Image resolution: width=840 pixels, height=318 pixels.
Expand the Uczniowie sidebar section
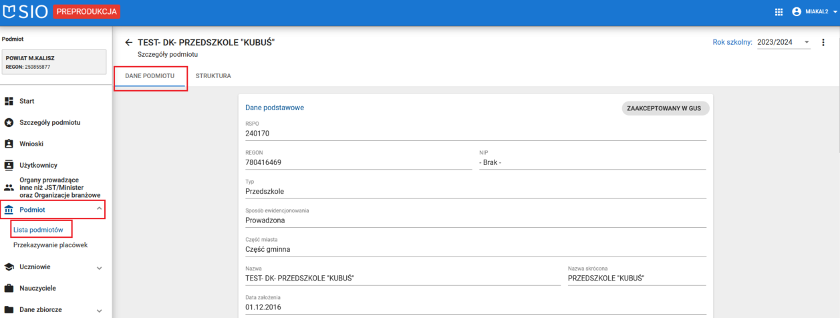tap(100, 268)
